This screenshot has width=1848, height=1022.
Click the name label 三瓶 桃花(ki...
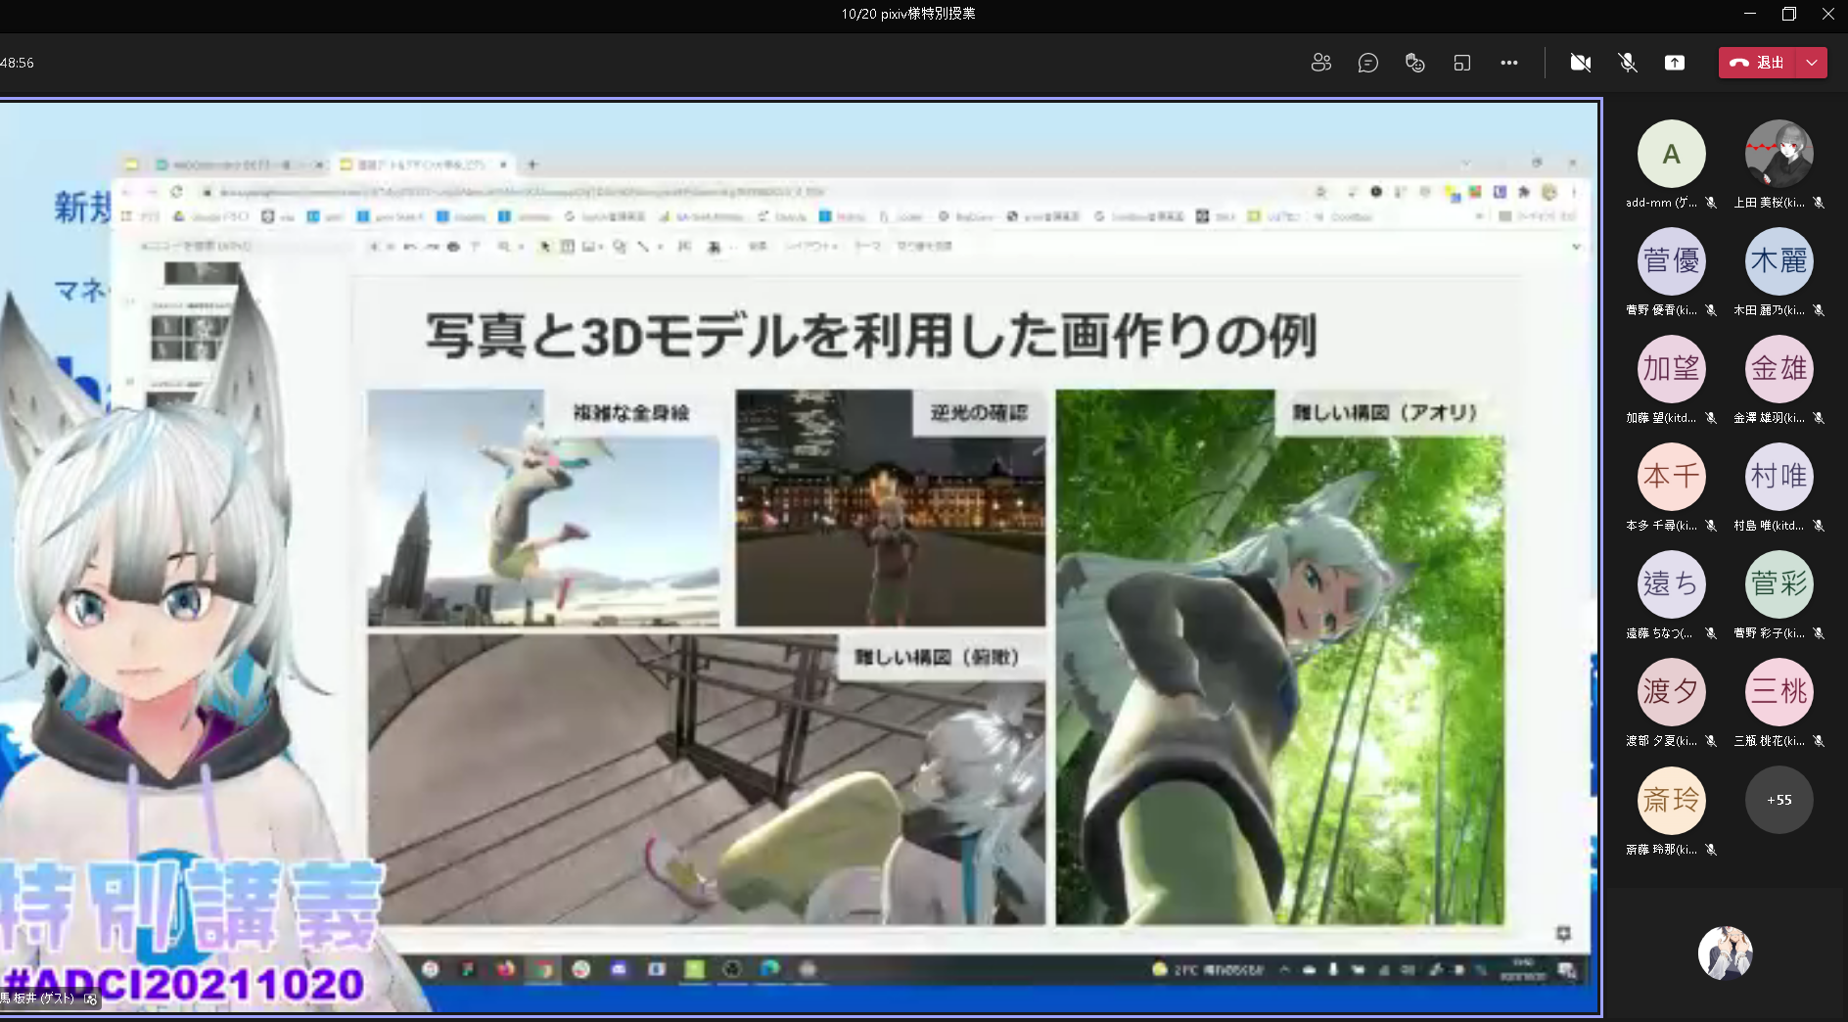1769,741
